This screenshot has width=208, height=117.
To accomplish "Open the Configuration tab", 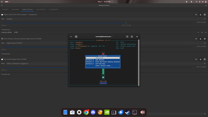I will (x=54, y=9).
